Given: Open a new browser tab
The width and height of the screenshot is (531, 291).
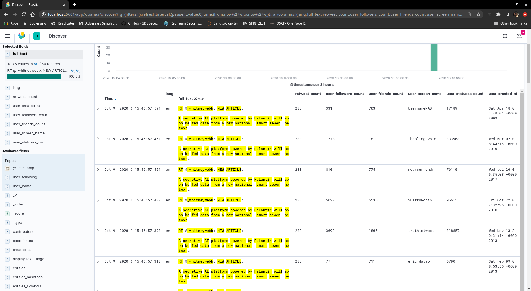Looking at the screenshot, I should [75, 5].
